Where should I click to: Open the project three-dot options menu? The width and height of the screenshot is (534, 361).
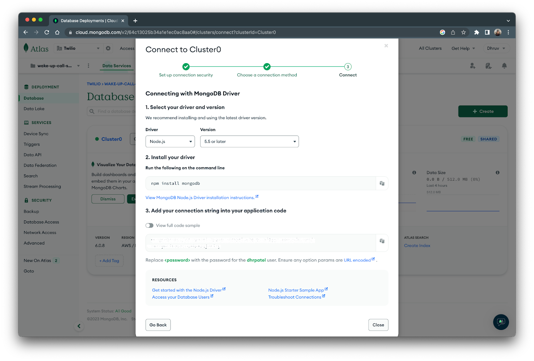click(x=88, y=66)
